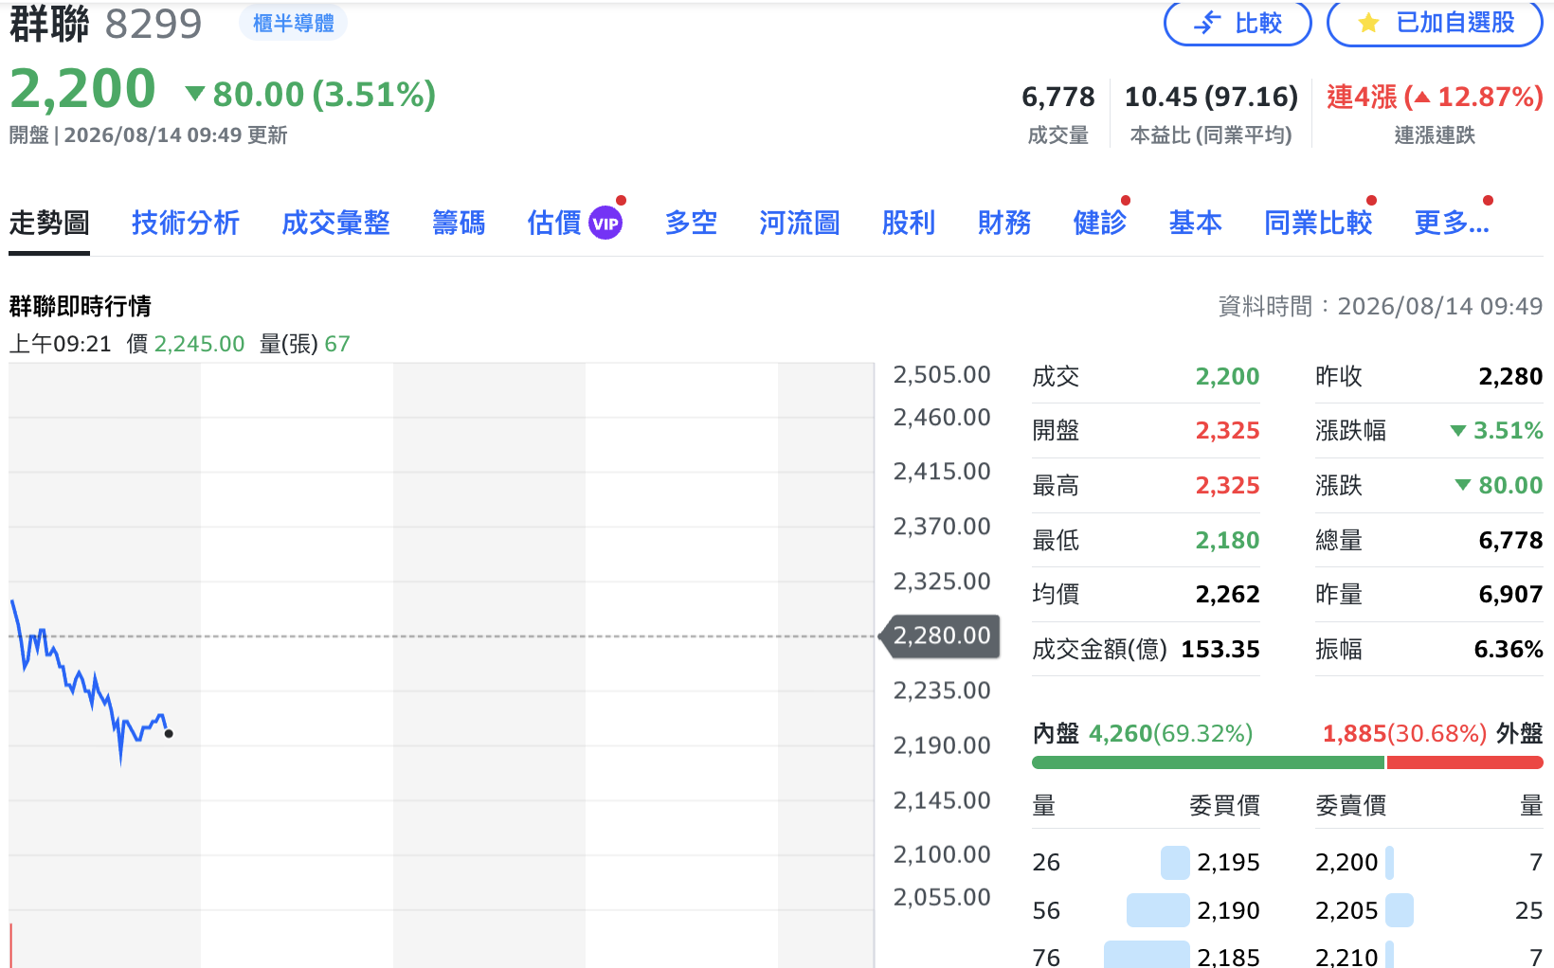
Task: Click the down triangle beside 80.00 (3.51%)
Action: [195, 93]
